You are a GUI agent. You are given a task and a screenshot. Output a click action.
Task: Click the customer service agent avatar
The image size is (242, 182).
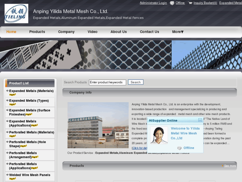pyautogui.click(x=159, y=135)
